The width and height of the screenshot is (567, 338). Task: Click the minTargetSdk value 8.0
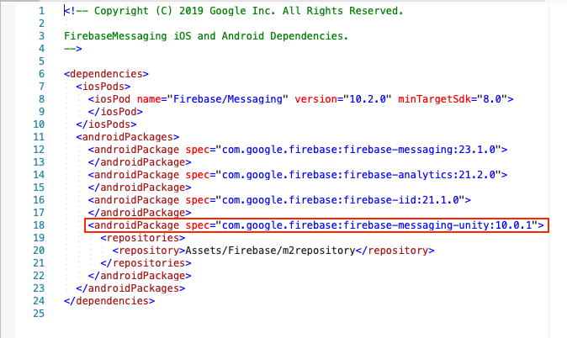click(x=492, y=99)
